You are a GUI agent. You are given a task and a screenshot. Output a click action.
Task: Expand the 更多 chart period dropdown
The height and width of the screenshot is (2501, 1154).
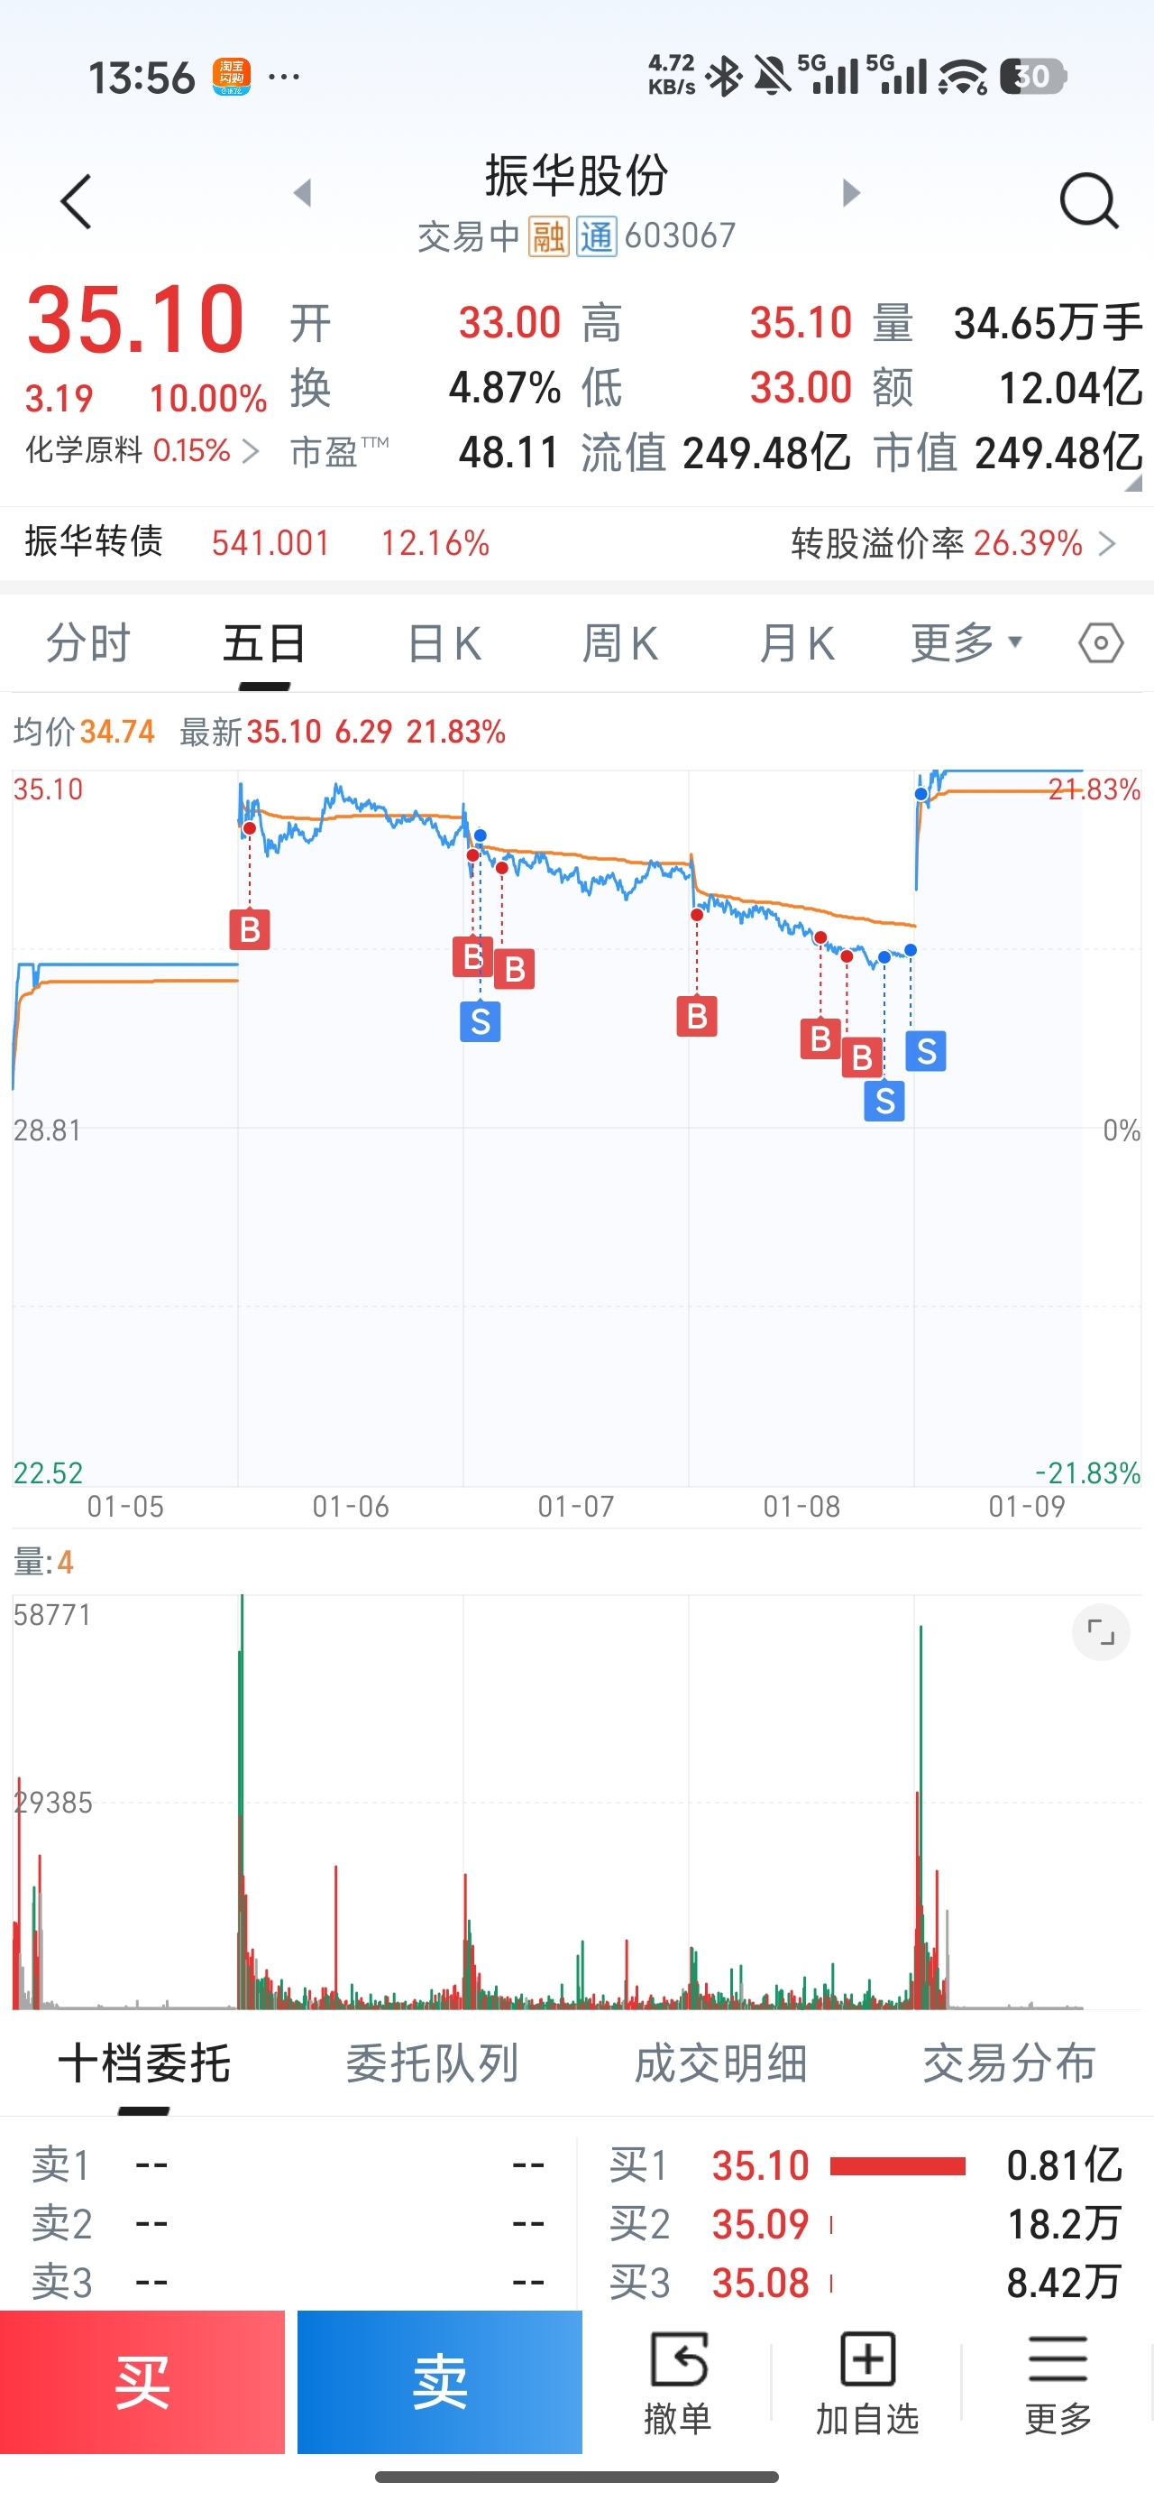coord(966,642)
